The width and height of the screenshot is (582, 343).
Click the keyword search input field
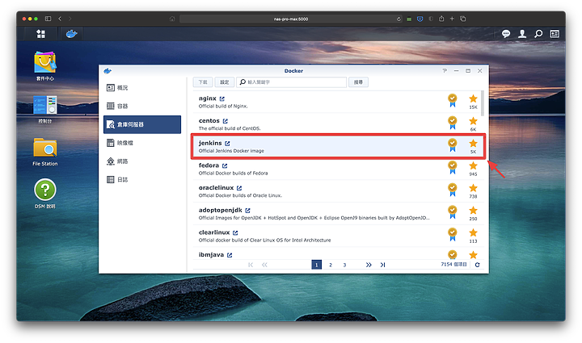point(291,82)
